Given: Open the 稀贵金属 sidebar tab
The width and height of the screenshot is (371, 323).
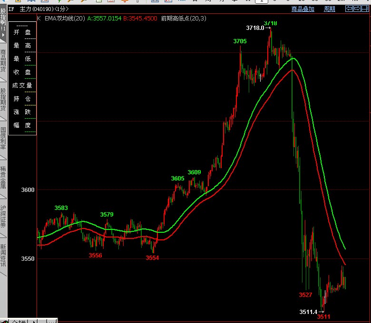Looking at the screenshot, I should point(3,178).
